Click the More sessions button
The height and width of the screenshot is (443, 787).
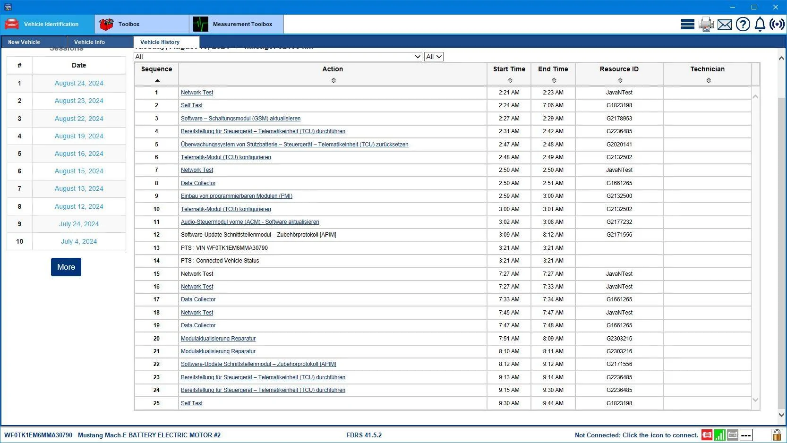pos(66,267)
